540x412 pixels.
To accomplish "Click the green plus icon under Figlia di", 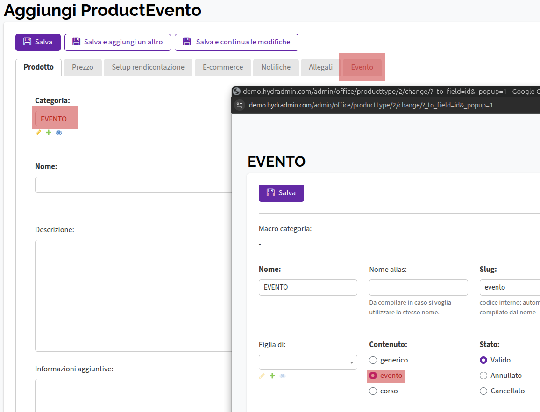I will [272, 376].
